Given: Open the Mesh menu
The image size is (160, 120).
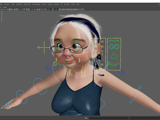Looking at the screenshot, I should (13, 4).
